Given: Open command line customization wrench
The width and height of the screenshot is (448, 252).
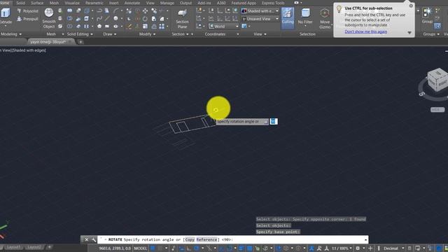Looking at the screenshot, I should click(94, 239).
